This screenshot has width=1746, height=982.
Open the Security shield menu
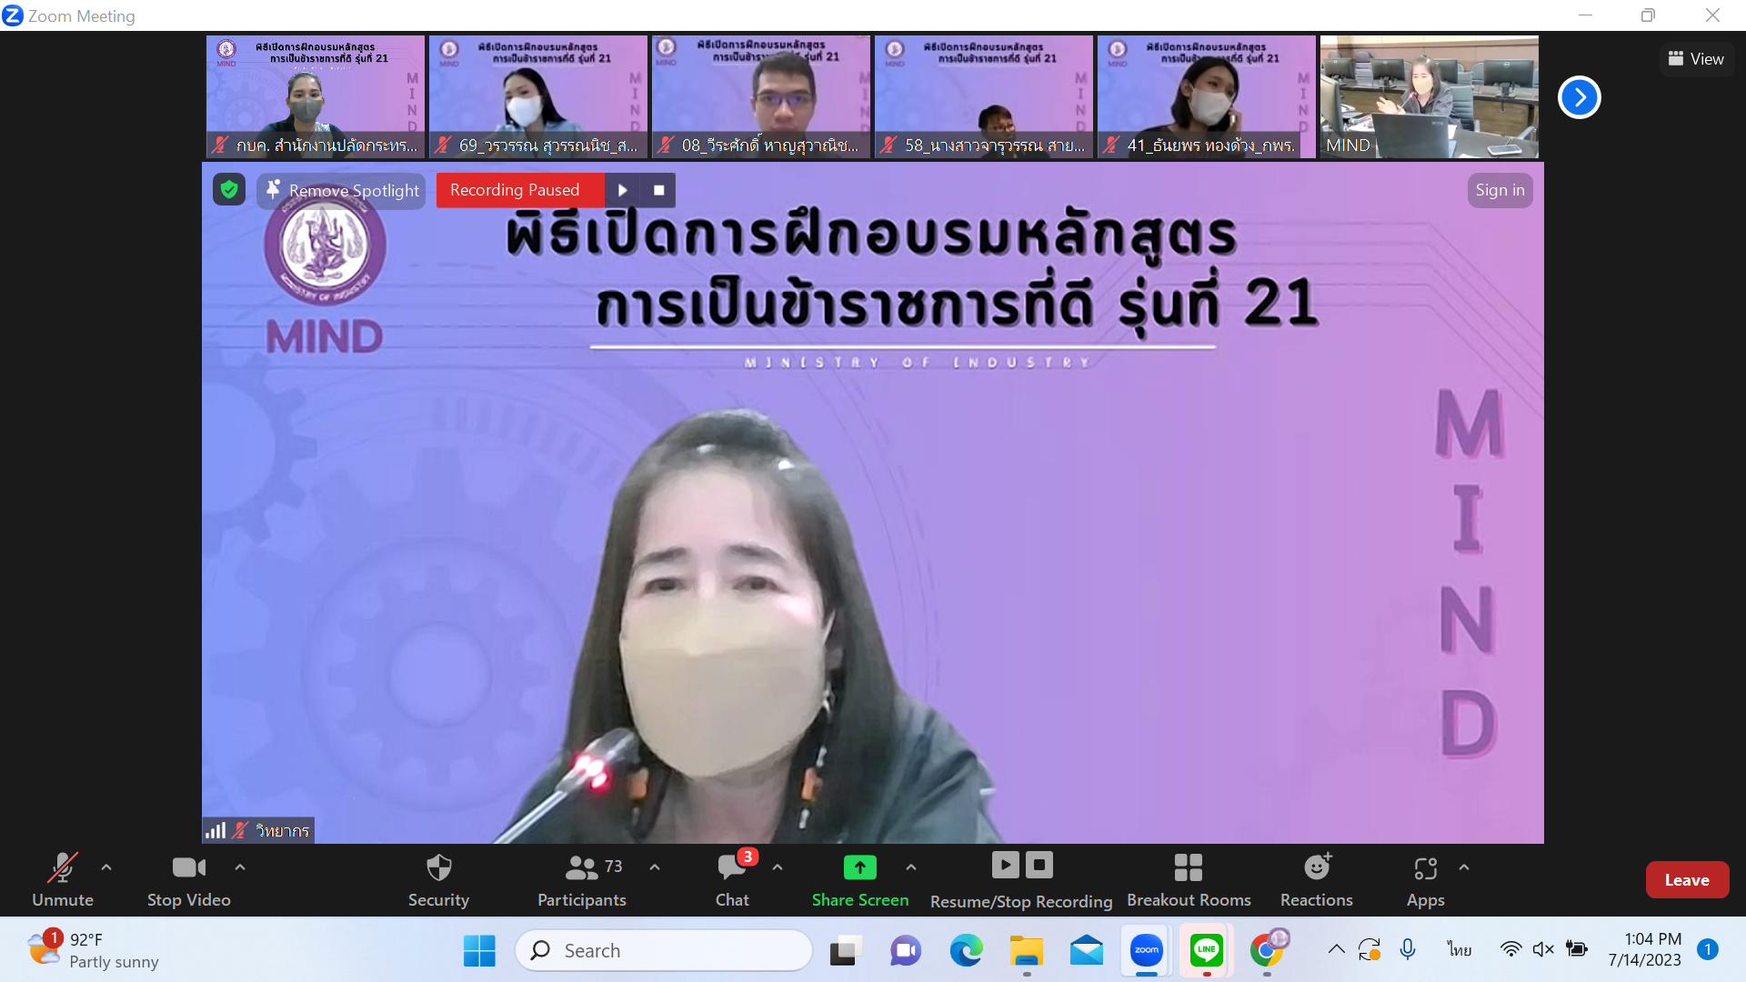pyautogui.click(x=438, y=879)
